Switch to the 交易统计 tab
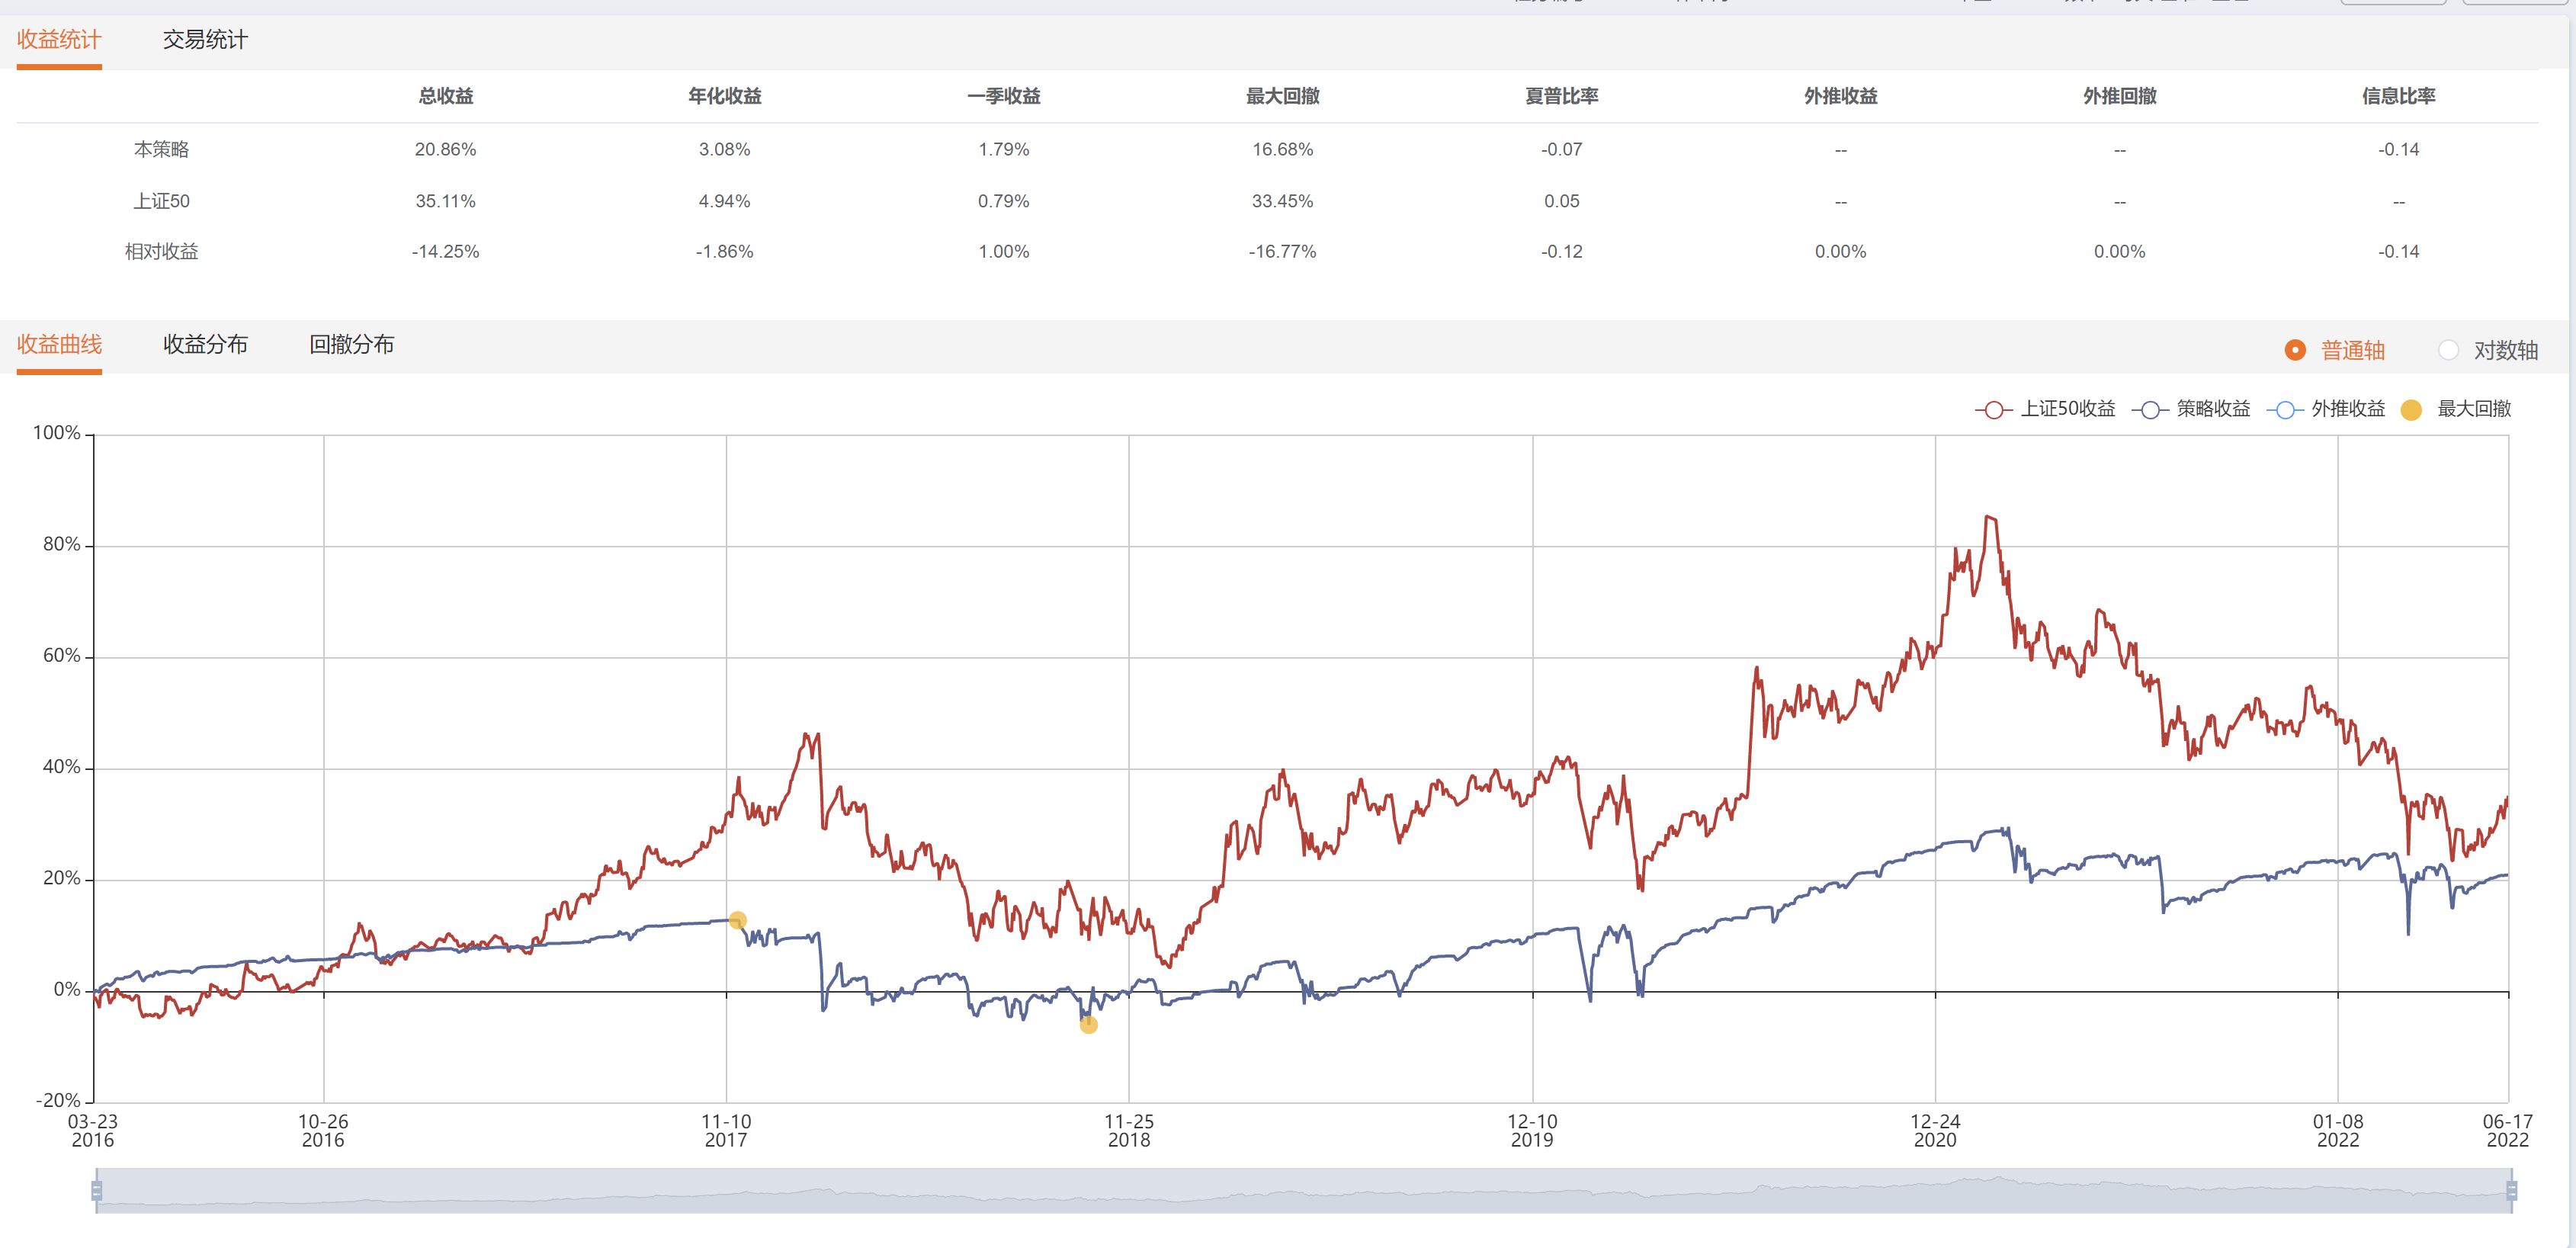 click(205, 40)
